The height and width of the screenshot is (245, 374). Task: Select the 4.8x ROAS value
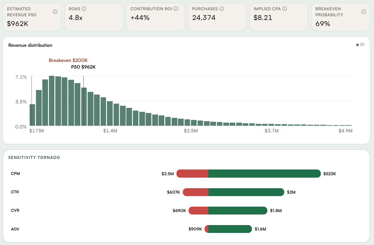76,18
